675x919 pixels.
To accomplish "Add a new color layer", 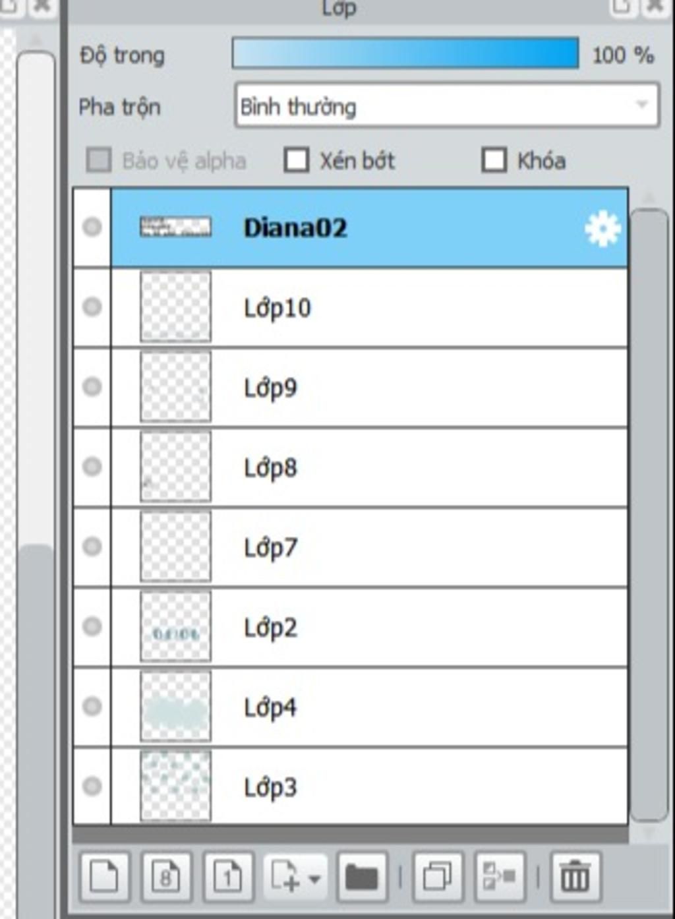I will click(x=104, y=877).
